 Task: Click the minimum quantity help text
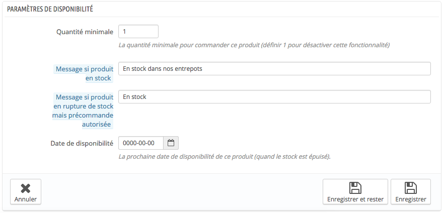tap(254, 45)
